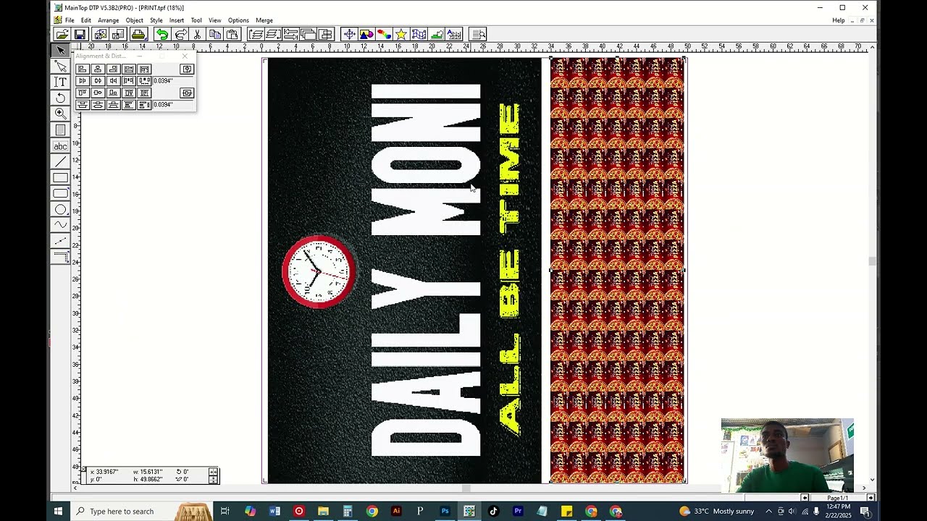The width and height of the screenshot is (927, 521).
Task: Redo with the white arrow icon
Action: point(180,34)
